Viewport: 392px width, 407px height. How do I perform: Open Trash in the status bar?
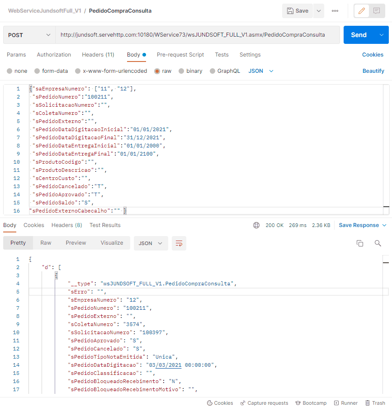pos(375,403)
